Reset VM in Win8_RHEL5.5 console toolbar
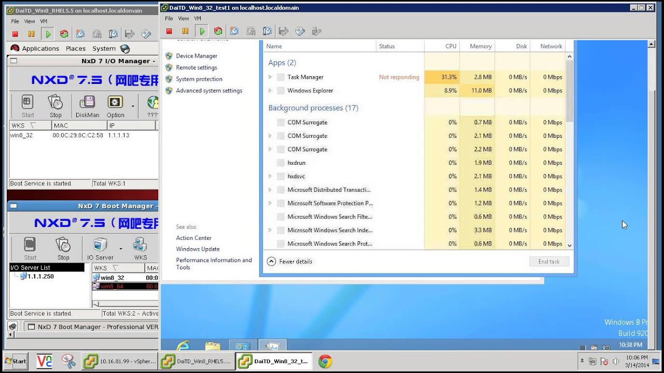This screenshot has width=664, height=373. tap(64, 34)
